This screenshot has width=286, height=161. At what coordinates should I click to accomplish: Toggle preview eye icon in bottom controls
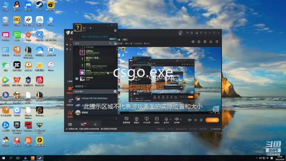(195, 120)
